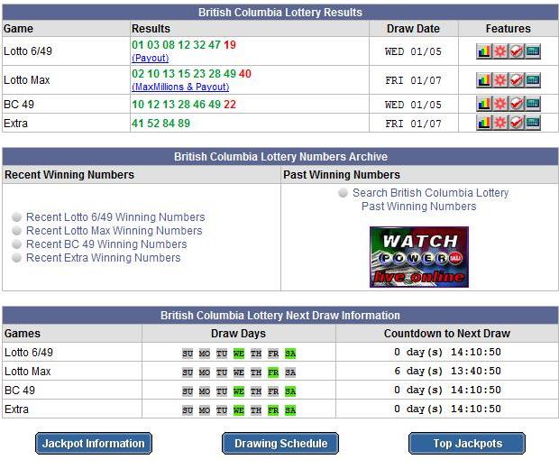Open Recent Extra Winning Numbers
Screen dimensions: 559x469
pyautogui.click(x=104, y=258)
